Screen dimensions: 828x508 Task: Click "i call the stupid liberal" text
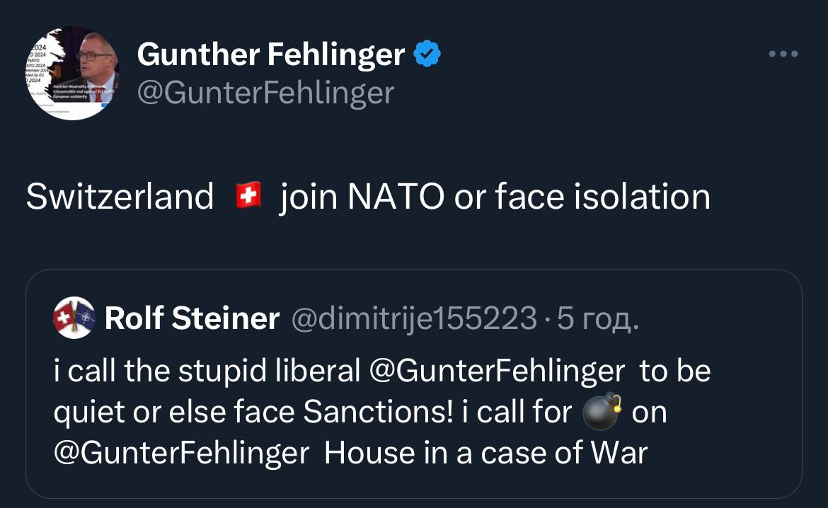click(x=207, y=372)
